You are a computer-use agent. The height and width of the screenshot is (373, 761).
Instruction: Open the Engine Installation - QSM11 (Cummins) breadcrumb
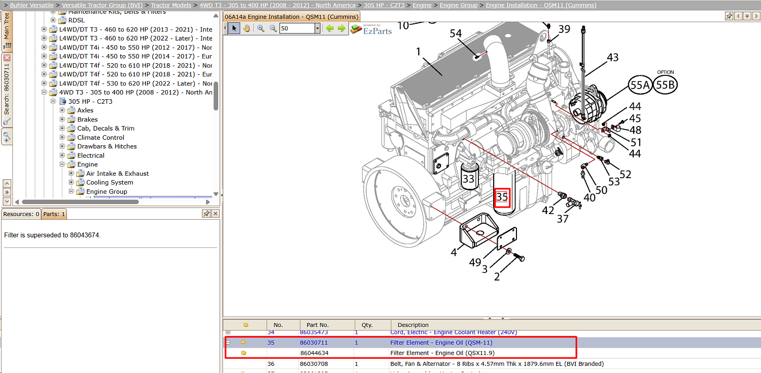(x=541, y=5)
